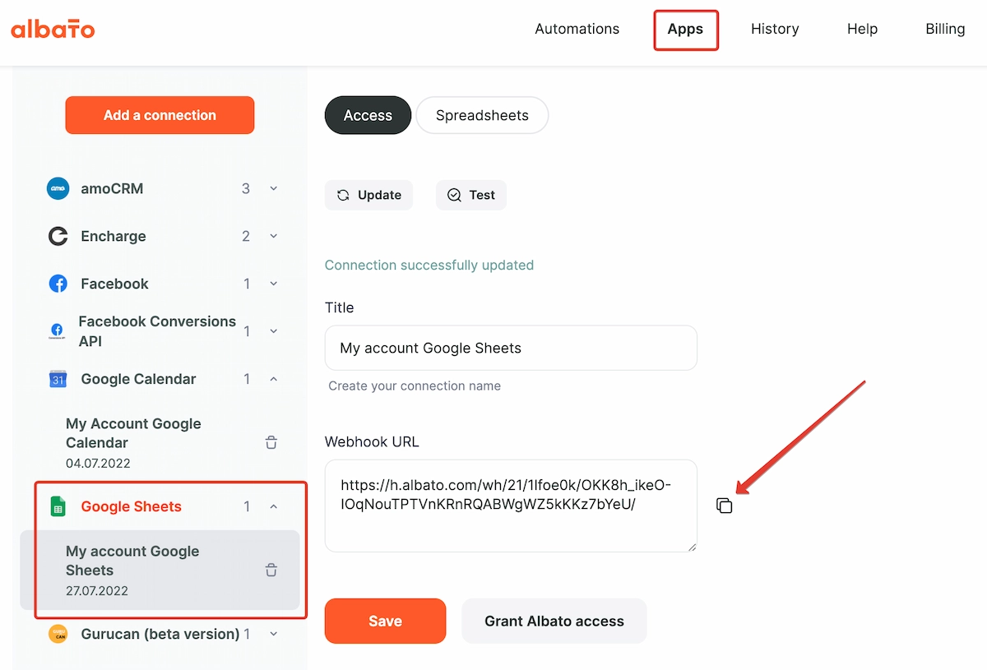Delete My Account Google Calendar connection

(271, 442)
